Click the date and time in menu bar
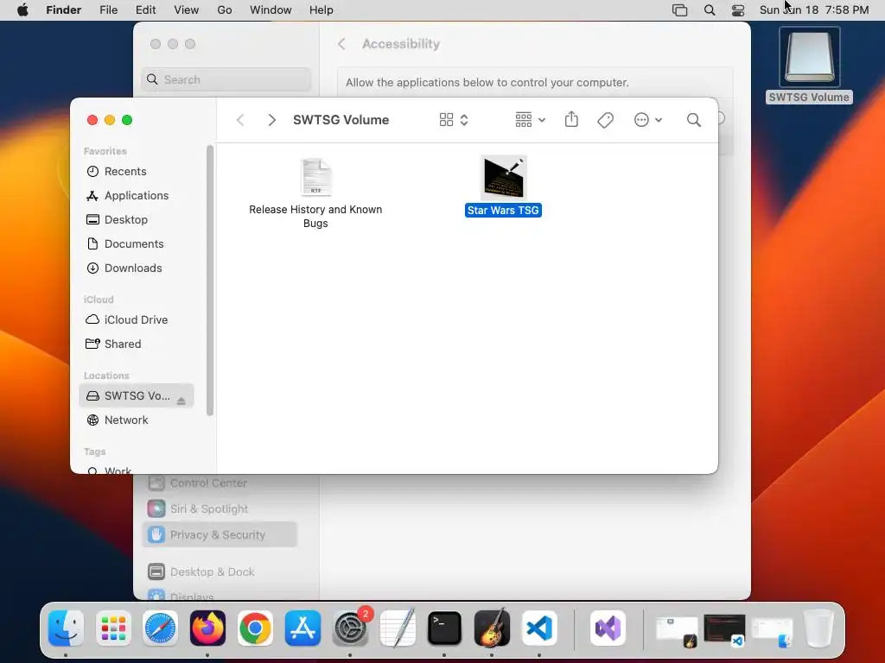The width and height of the screenshot is (885, 663). click(x=814, y=10)
